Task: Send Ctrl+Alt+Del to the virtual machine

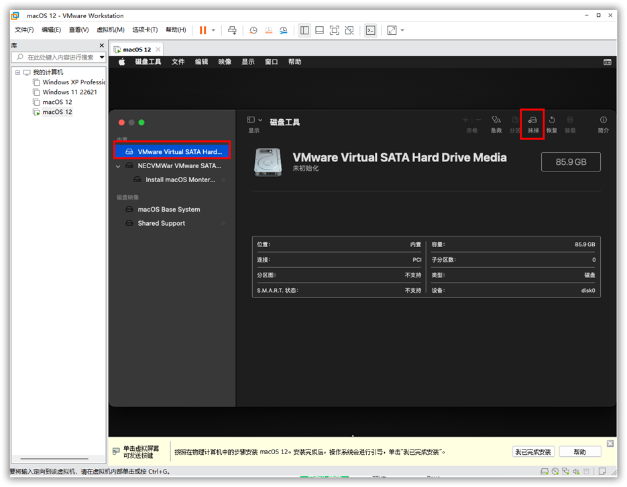Action: [232, 30]
